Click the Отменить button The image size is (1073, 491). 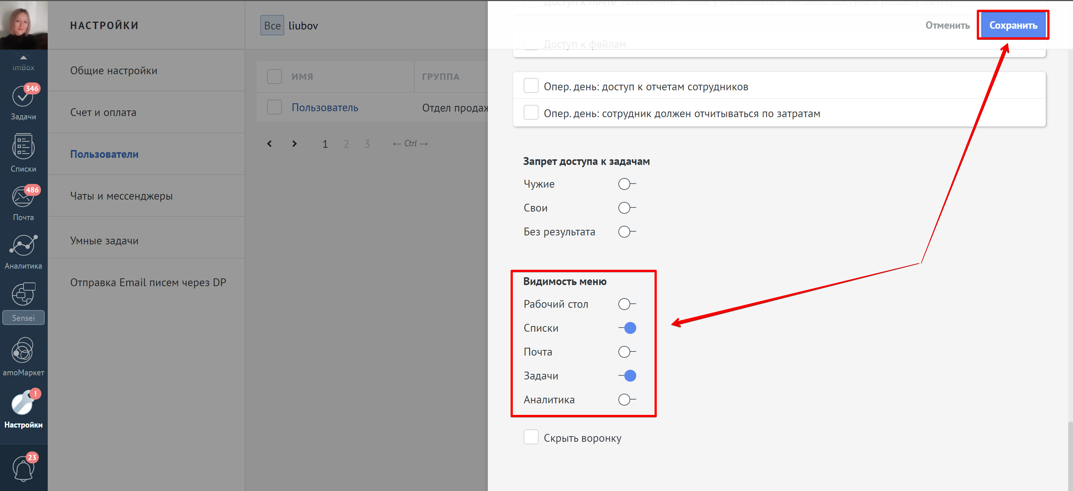(947, 25)
